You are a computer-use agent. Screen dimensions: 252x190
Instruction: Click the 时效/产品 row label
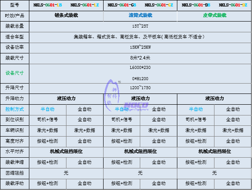click(x=15, y=16)
